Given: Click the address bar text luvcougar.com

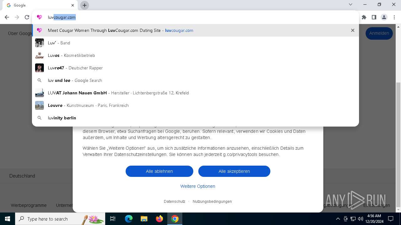Looking at the screenshot, I should pos(62,17).
